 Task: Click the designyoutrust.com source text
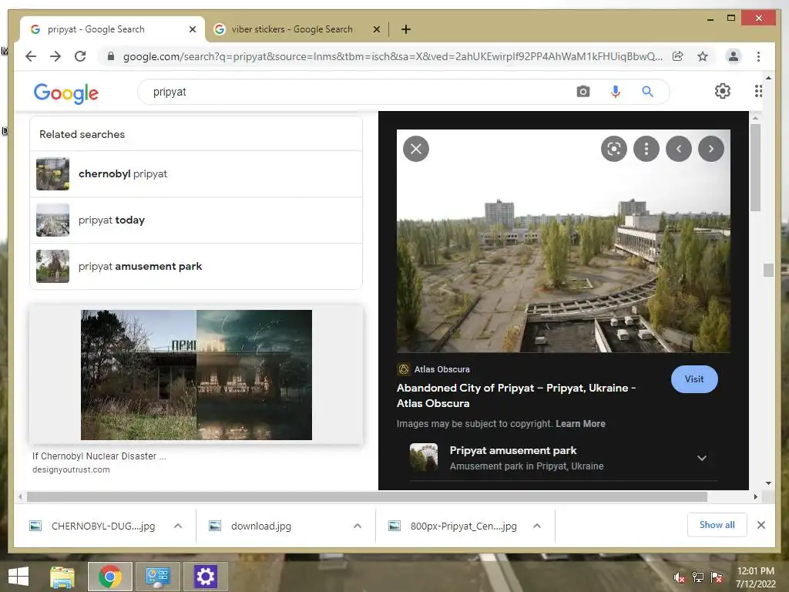71,469
